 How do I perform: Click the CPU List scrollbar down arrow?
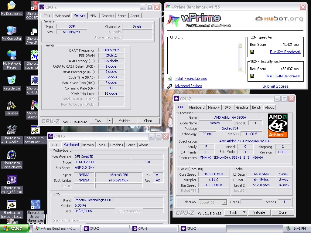pos(241,69)
